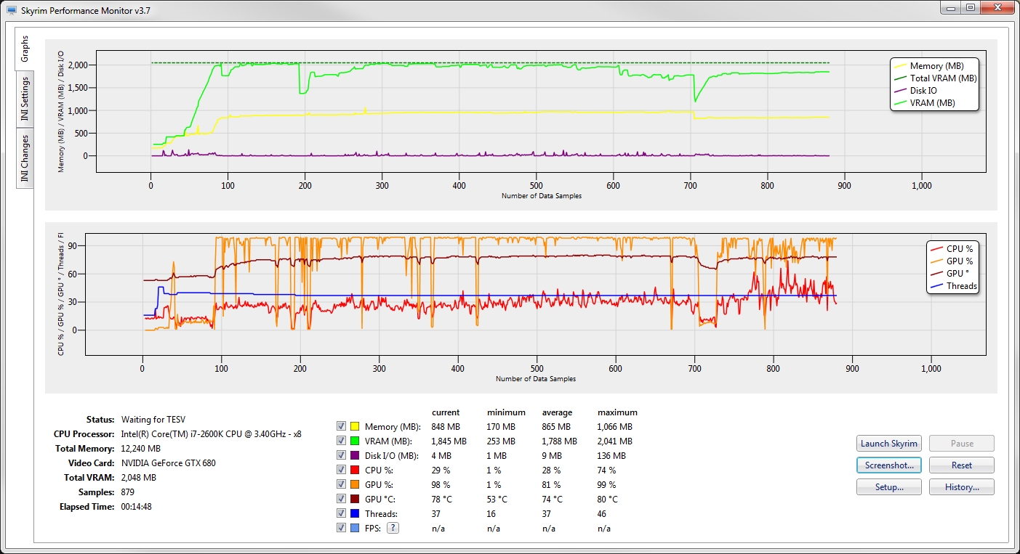Click the yellow Memory color swatch

point(356,427)
